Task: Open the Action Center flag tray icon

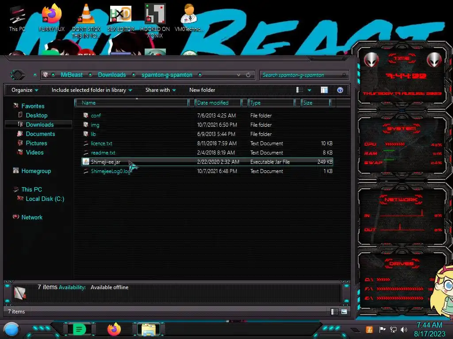Action: pyautogui.click(x=382, y=329)
